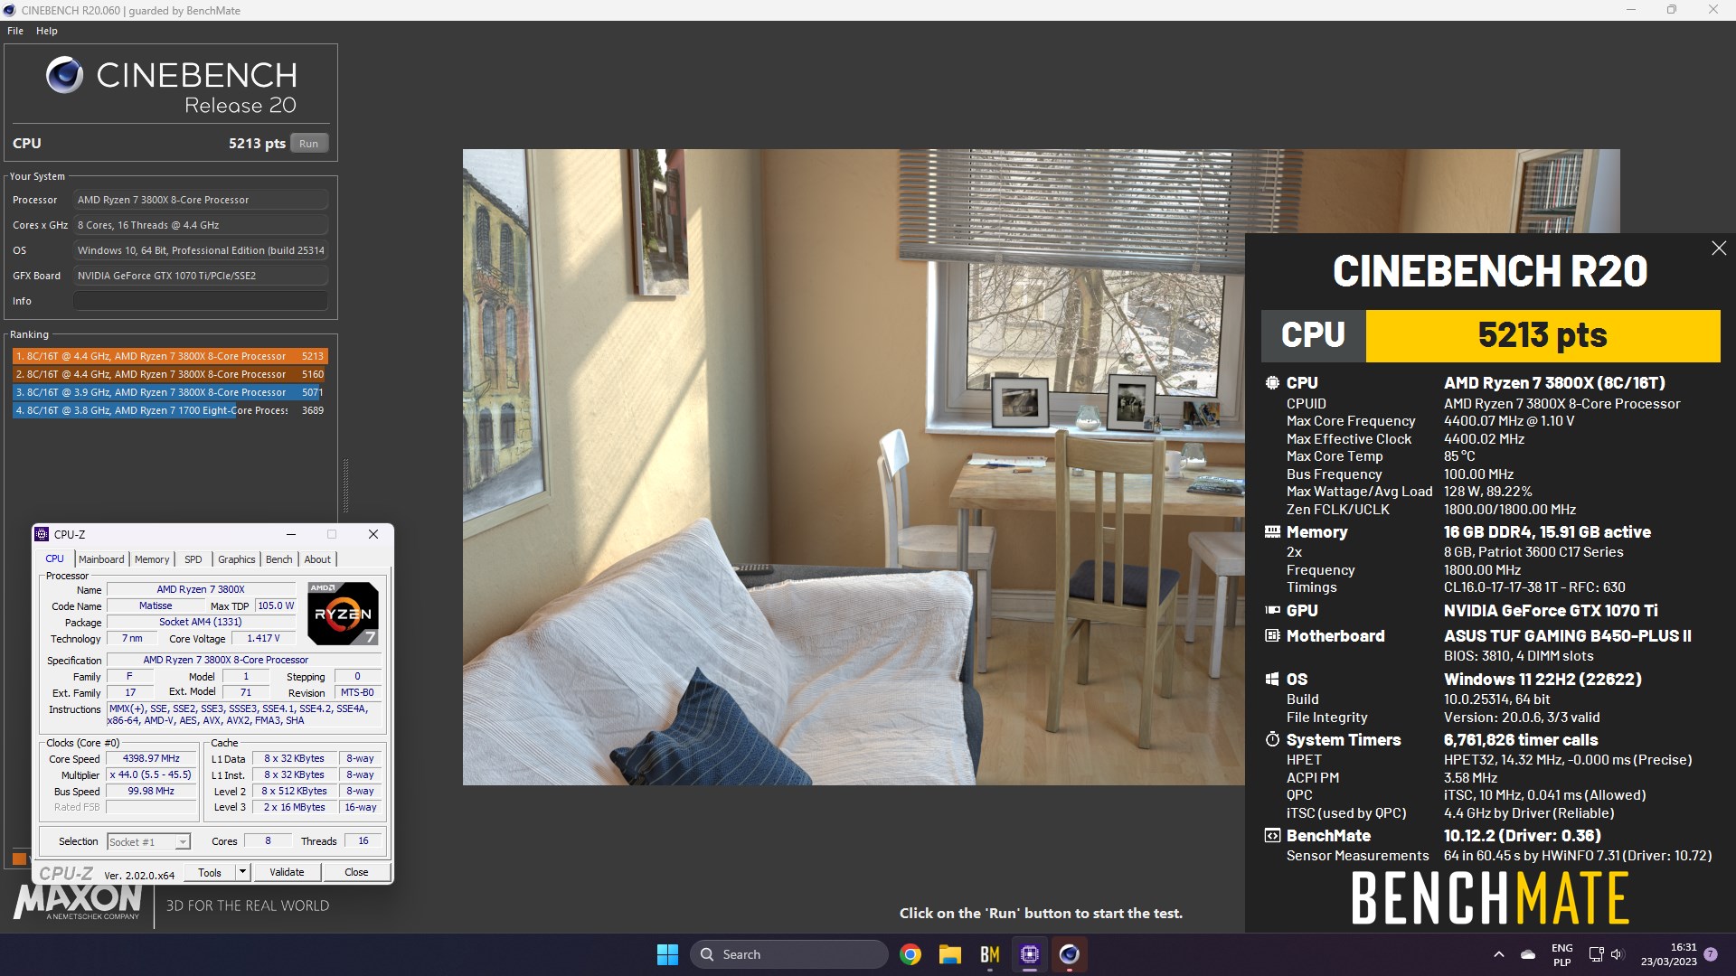Open the File menu in Cinebench
Viewport: 1736px width, 976px height.
pyautogui.click(x=15, y=31)
